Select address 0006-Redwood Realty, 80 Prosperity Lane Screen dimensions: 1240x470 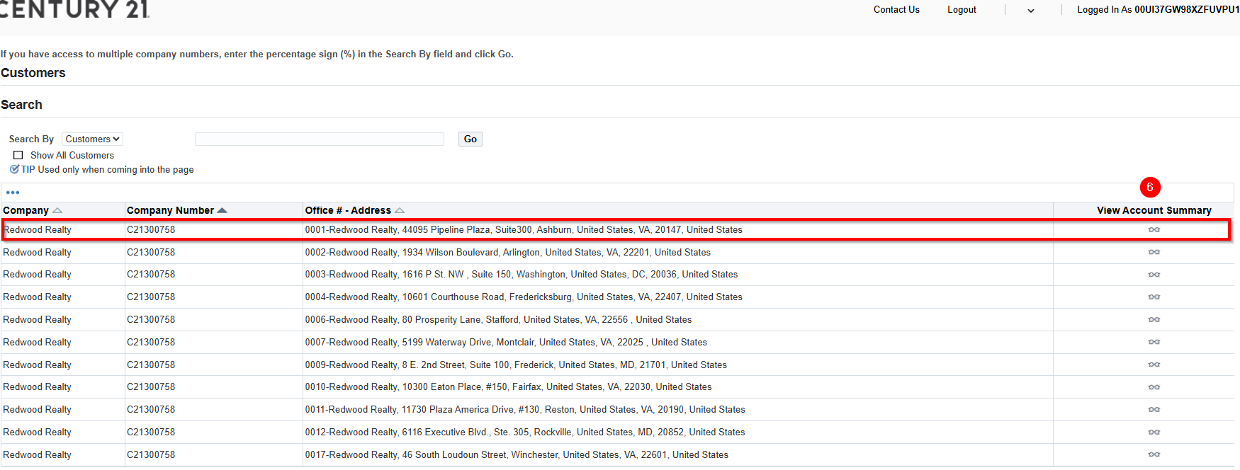point(498,320)
